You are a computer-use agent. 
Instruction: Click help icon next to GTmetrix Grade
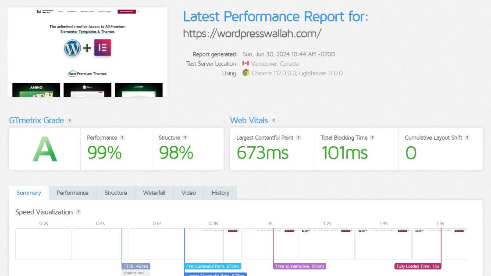pyautogui.click(x=70, y=120)
